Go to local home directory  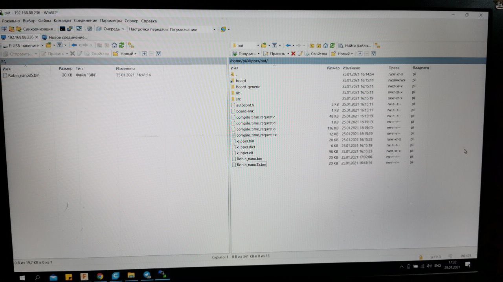114,45
